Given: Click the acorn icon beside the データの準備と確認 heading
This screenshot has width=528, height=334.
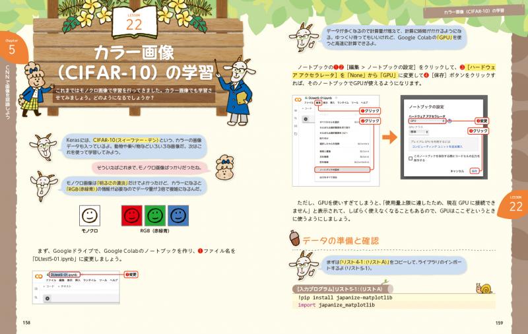Looking at the screenshot, I should (x=295, y=238).
